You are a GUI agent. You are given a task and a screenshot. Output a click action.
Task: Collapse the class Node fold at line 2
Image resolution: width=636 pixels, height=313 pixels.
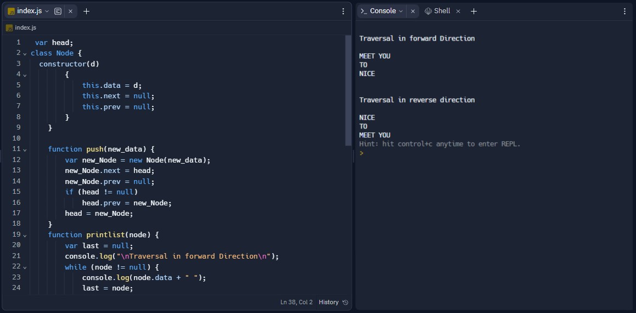[x=25, y=54]
